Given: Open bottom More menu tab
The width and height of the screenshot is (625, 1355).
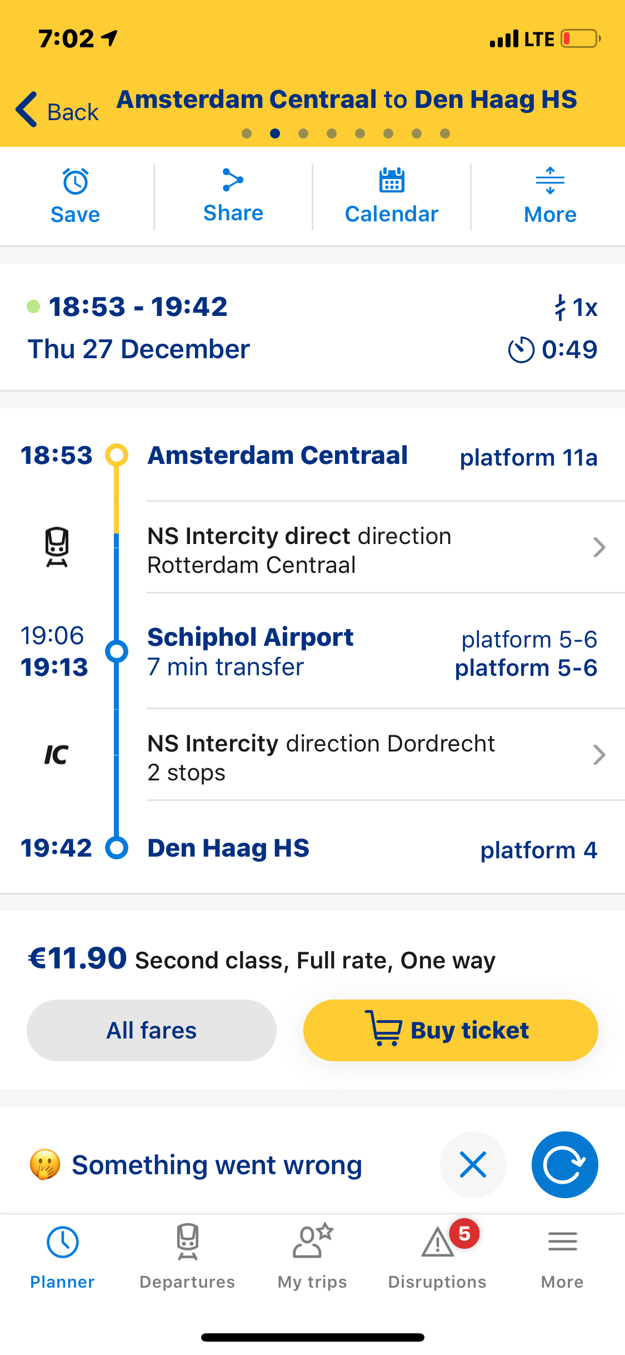Looking at the screenshot, I should tap(562, 1255).
